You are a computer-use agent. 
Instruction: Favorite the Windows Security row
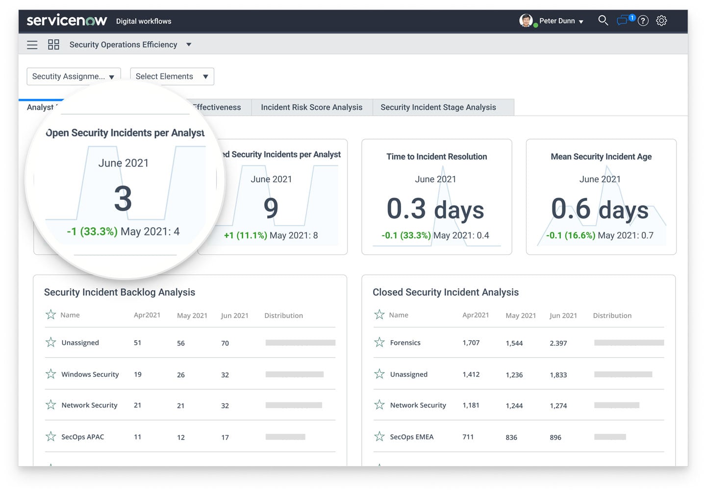(51, 374)
